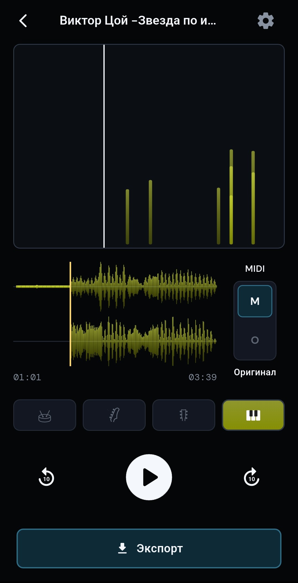Select the bass headstock track icon
The image size is (298, 583).
(184, 415)
